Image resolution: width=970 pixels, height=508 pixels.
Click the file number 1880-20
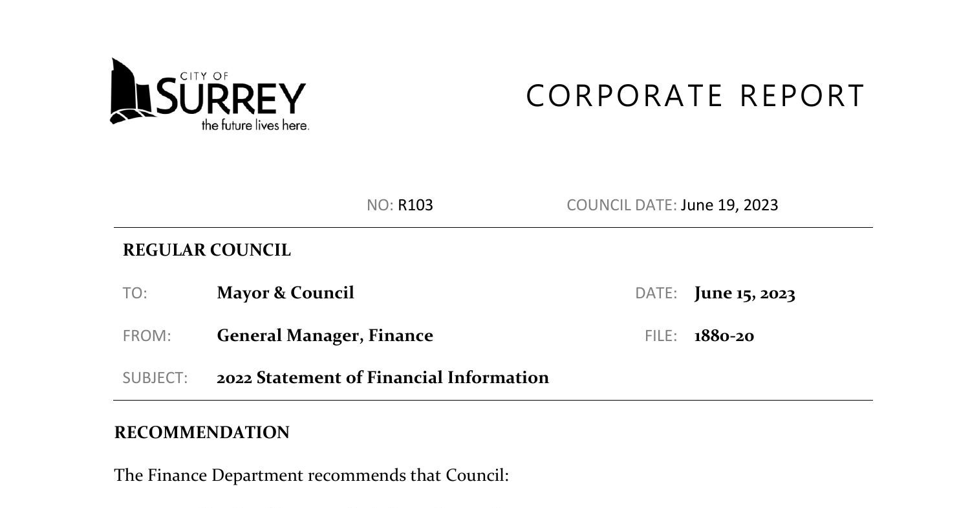pyautogui.click(x=724, y=336)
